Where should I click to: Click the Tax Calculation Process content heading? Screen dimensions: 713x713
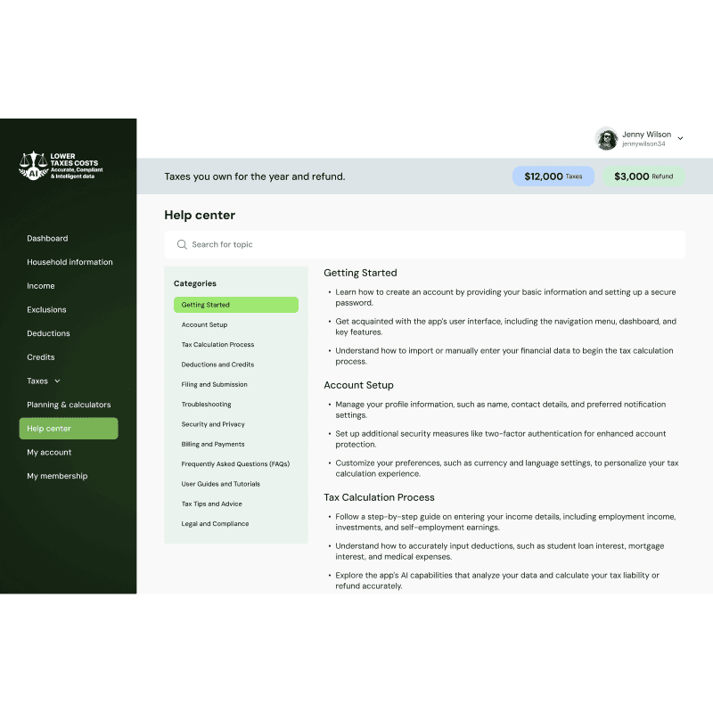380,497
